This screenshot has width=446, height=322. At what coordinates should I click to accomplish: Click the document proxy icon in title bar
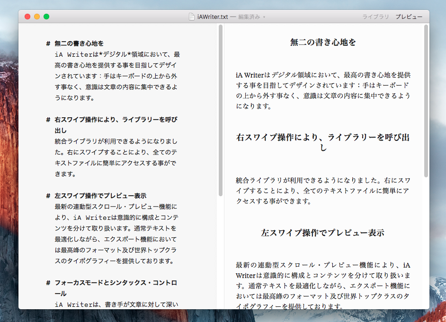coord(192,17)
